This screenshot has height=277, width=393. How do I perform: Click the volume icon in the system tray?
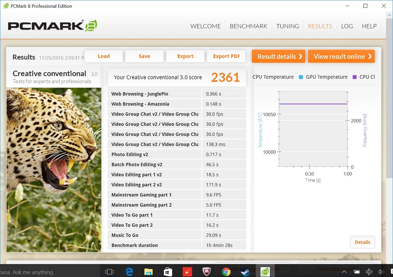pos(381,272)
